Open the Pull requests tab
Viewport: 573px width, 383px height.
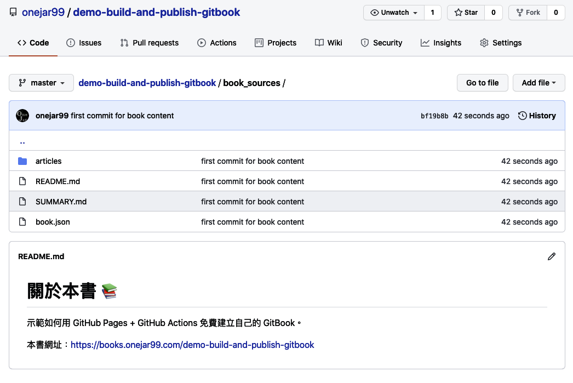(150, 43)
